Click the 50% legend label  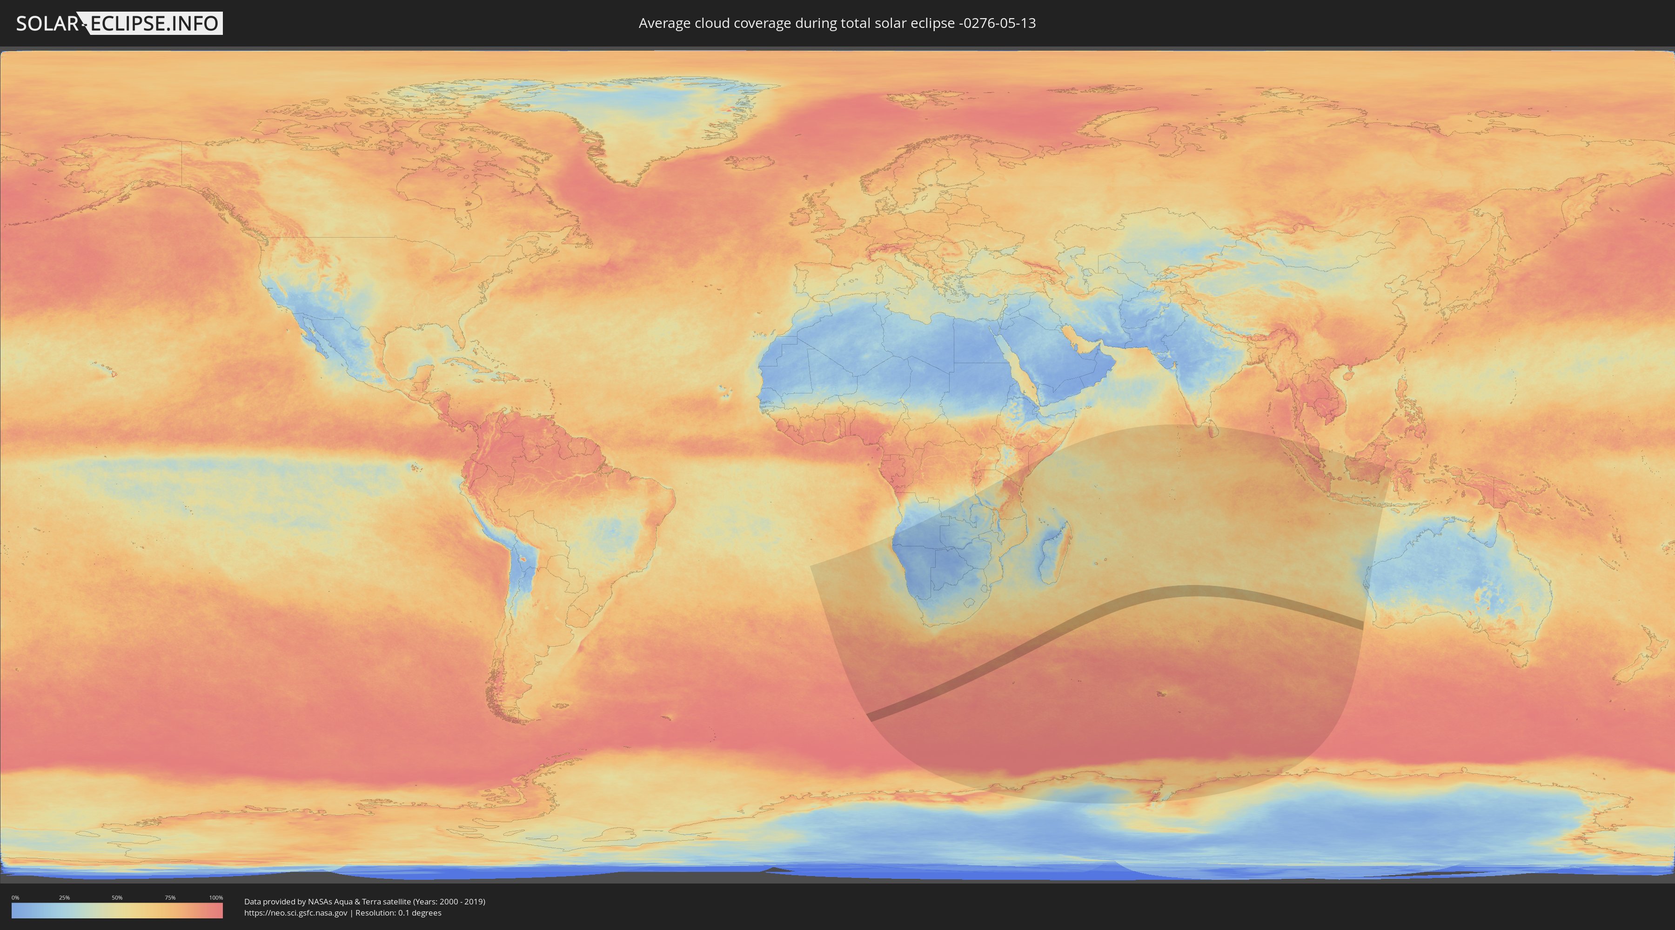(117, 897)
